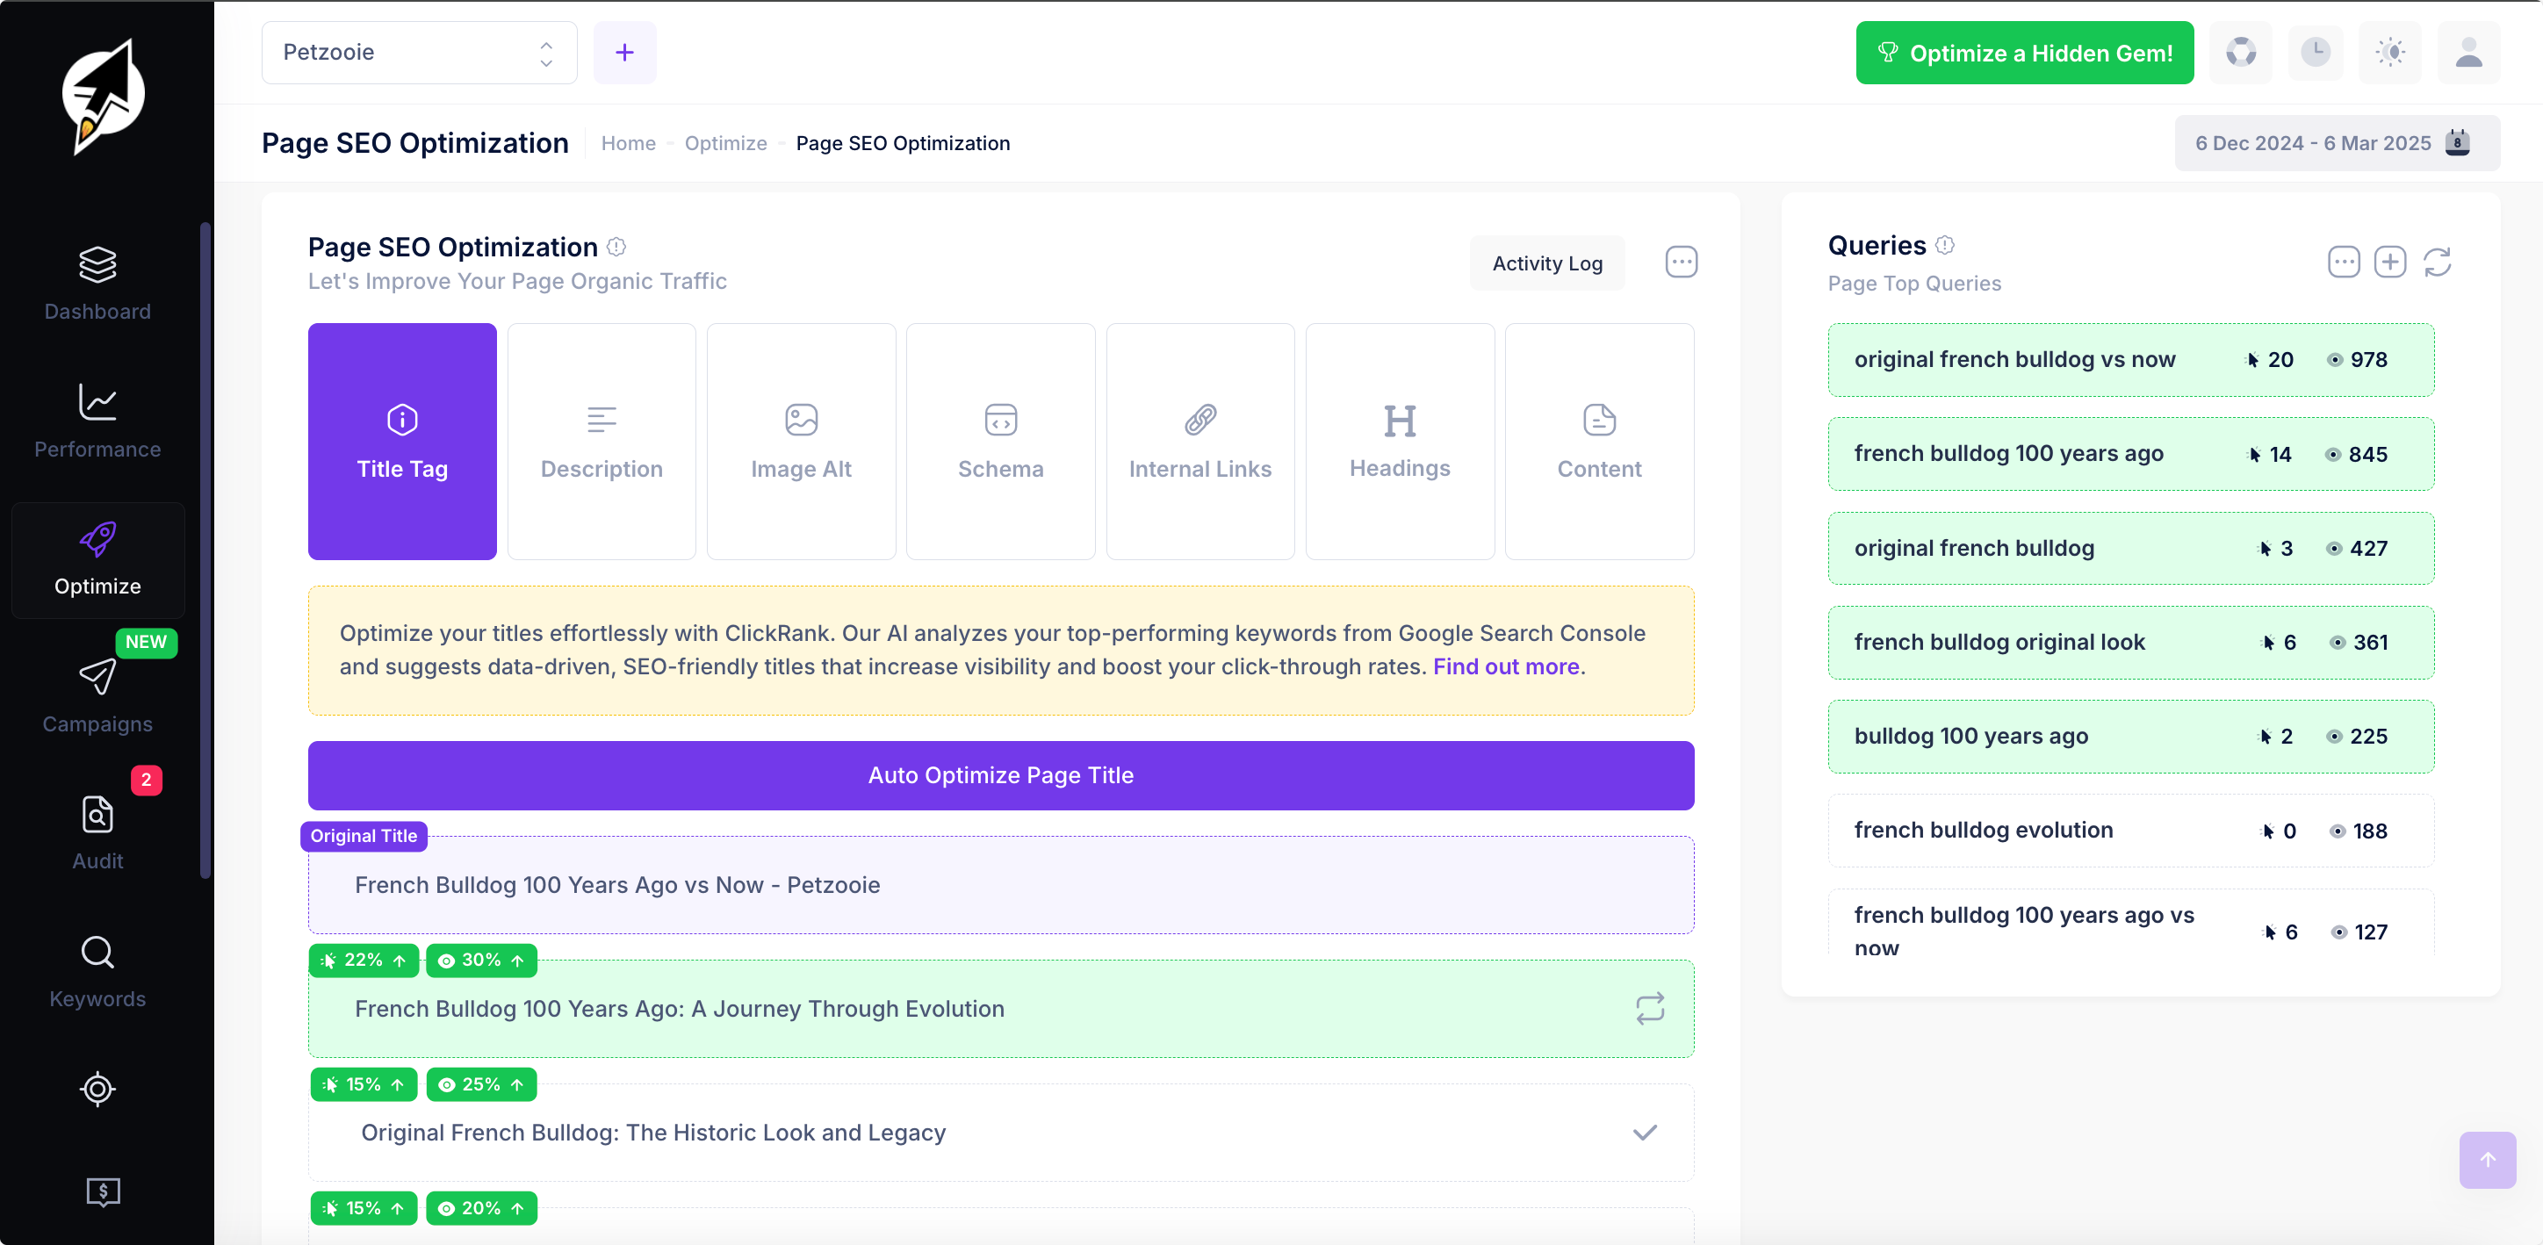Open the calendar date picker icon

[x=2458, y=143]
